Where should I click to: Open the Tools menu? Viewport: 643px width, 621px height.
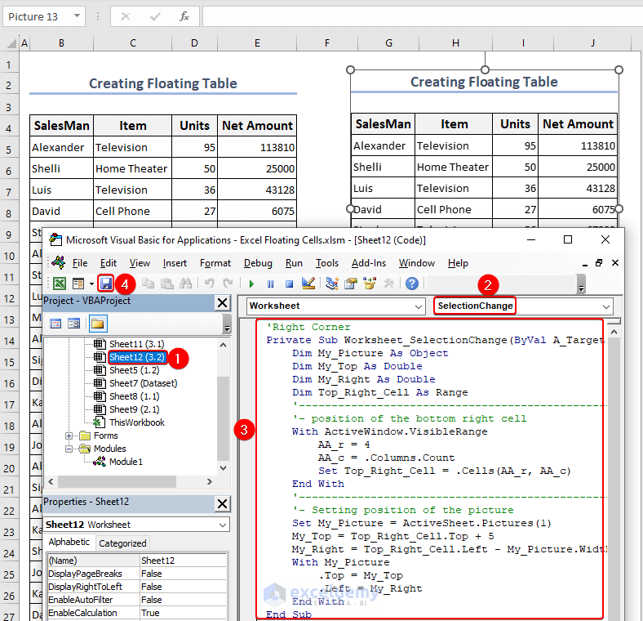[327, 263]
